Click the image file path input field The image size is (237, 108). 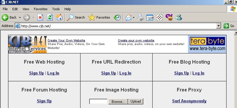pos(98,101)
